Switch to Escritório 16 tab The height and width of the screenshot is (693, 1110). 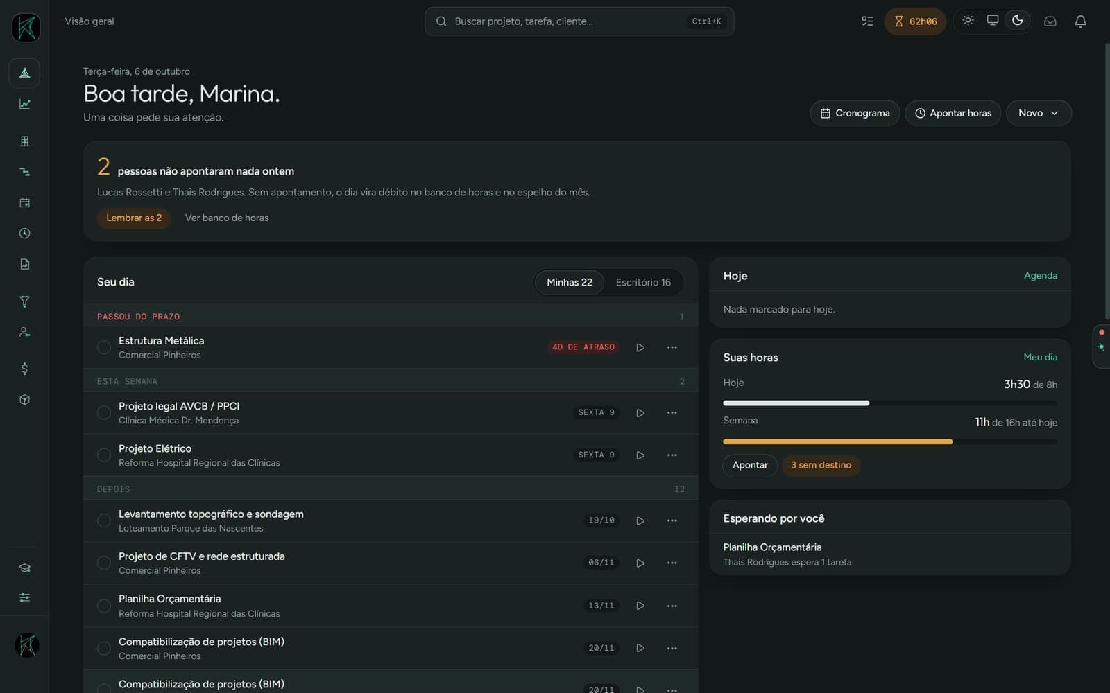tap(643, 282)
